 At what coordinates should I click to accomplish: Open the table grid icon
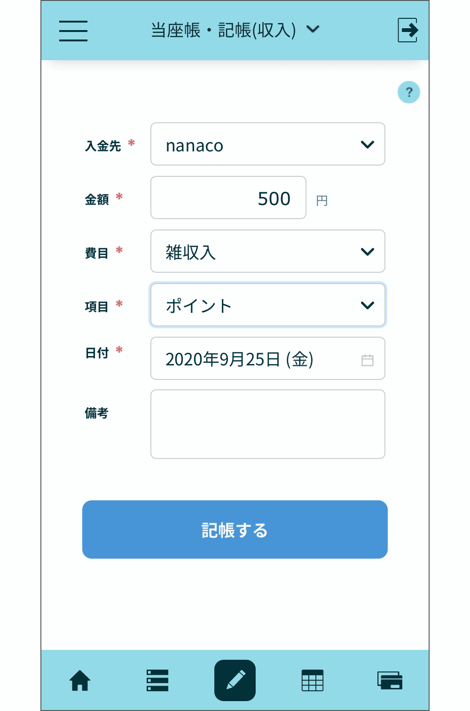[313, 680]
